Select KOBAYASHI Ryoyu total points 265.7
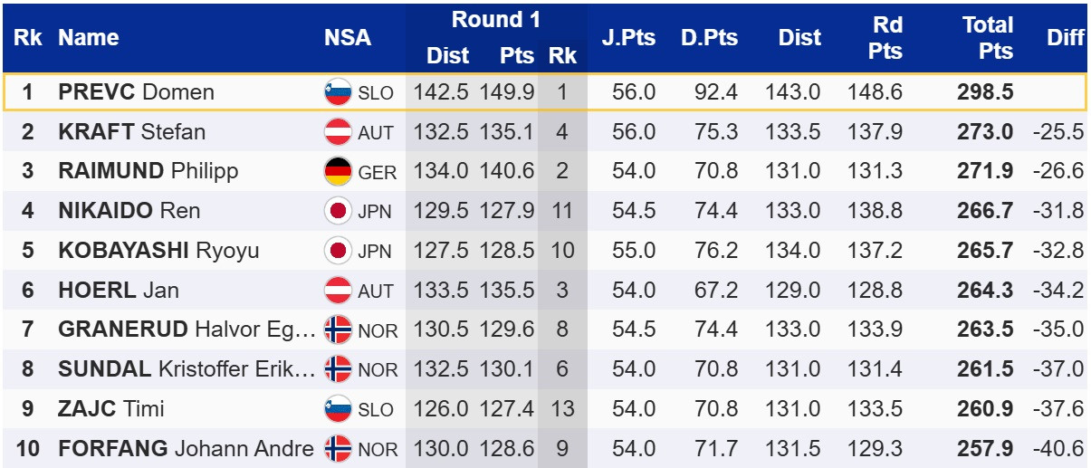The image size is (1091, 468). pyautogui.click(x=985, y=251)
